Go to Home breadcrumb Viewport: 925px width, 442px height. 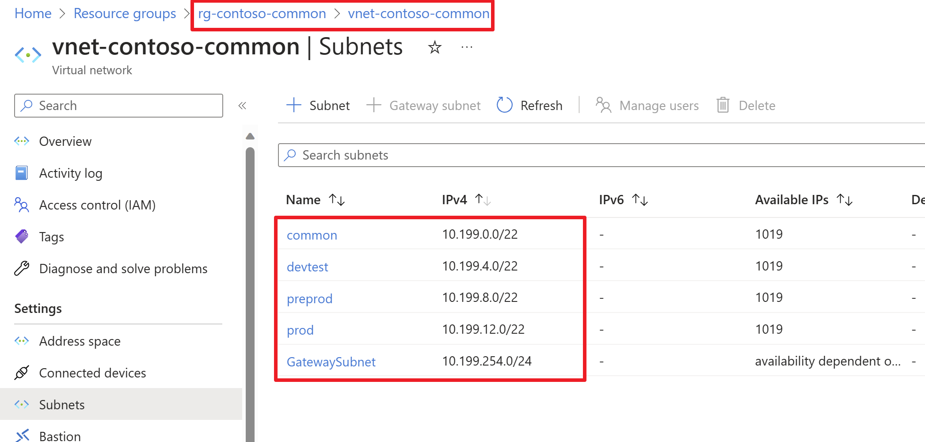33,14
